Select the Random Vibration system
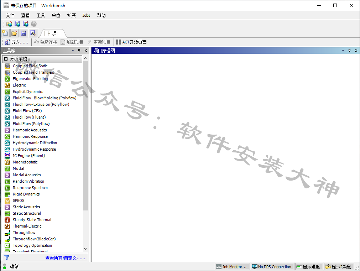This screenshot has width=360, height=271. pyautogui.click(x=28, y=181)
